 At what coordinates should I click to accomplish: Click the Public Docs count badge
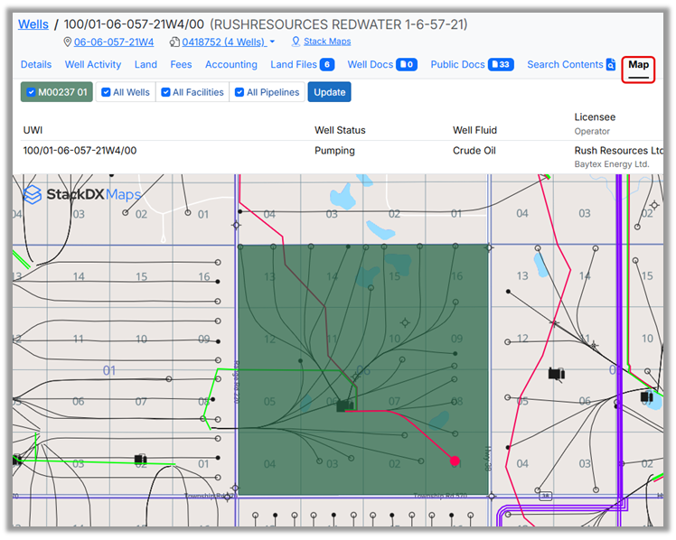tap(501, 65)
